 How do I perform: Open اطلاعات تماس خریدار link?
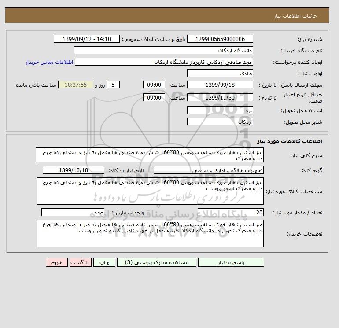[x=49, y=62]
